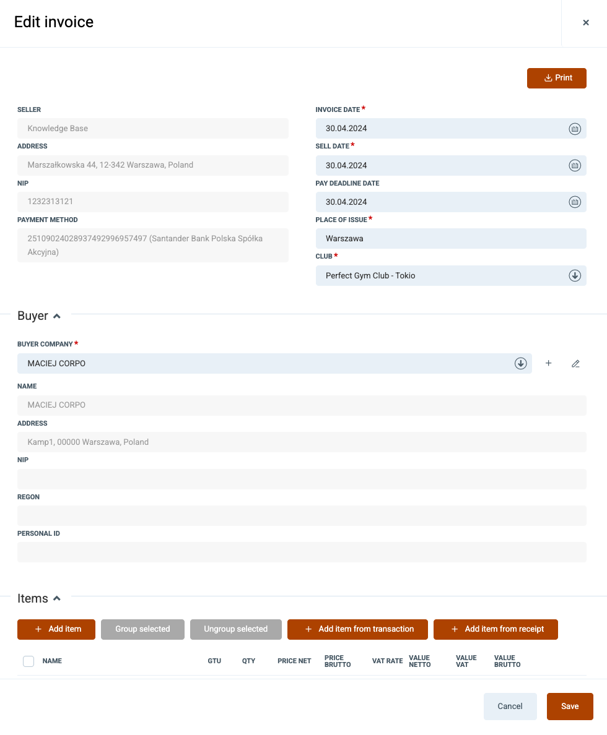Click the seller NIP field 1232313121

coord(153,202)
